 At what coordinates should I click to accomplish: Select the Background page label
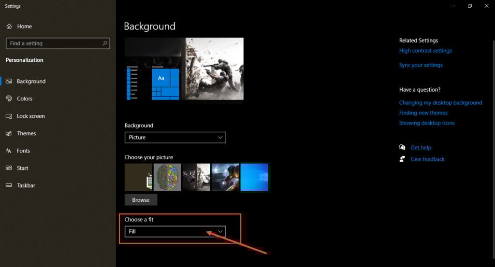pyautogui.click(x=31, y=81)
